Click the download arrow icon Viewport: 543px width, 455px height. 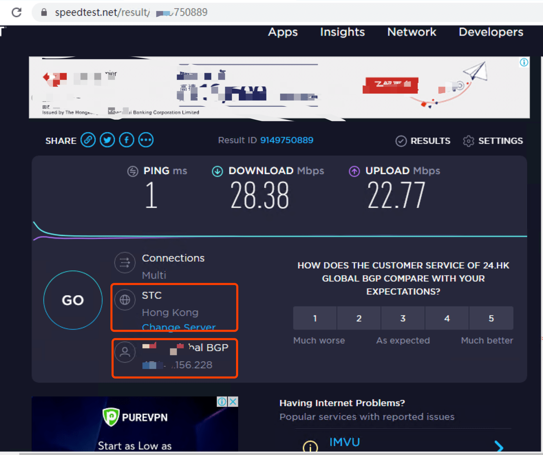tap(217, 171)
